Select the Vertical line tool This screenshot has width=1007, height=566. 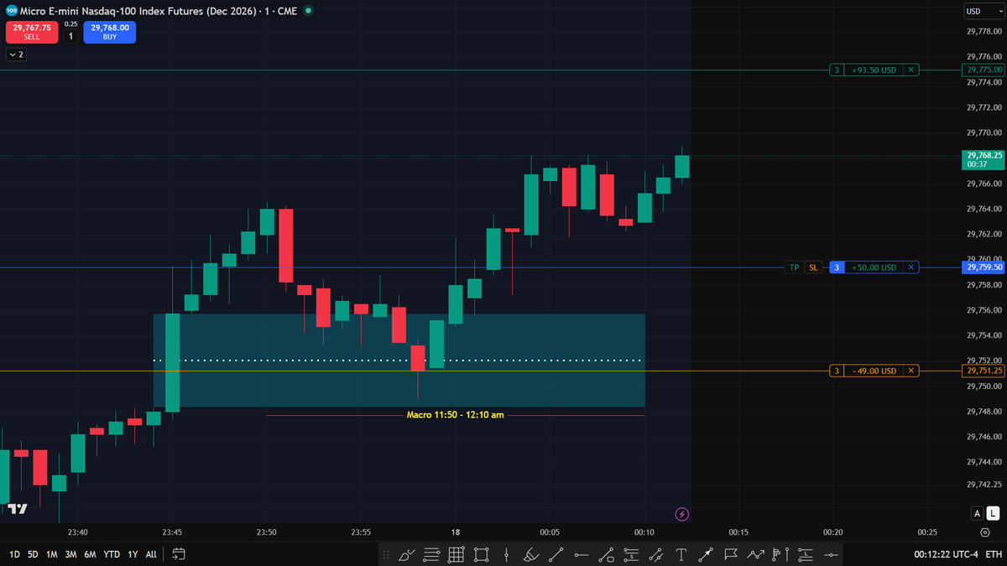(x=506, y=554)
